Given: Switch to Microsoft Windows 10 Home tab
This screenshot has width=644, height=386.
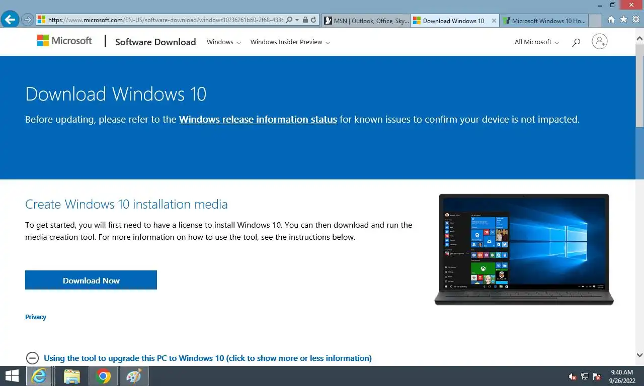Looking at the screenshot, I should point(543,21).
